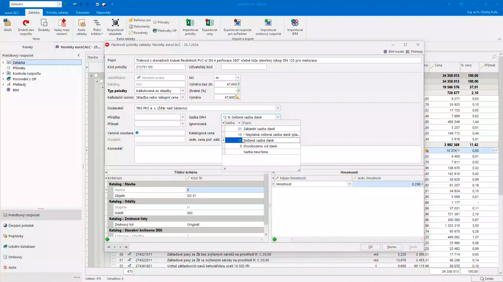Click the Uživatelský kód field
Screen dimensions: 503x282
coord(244,67)
